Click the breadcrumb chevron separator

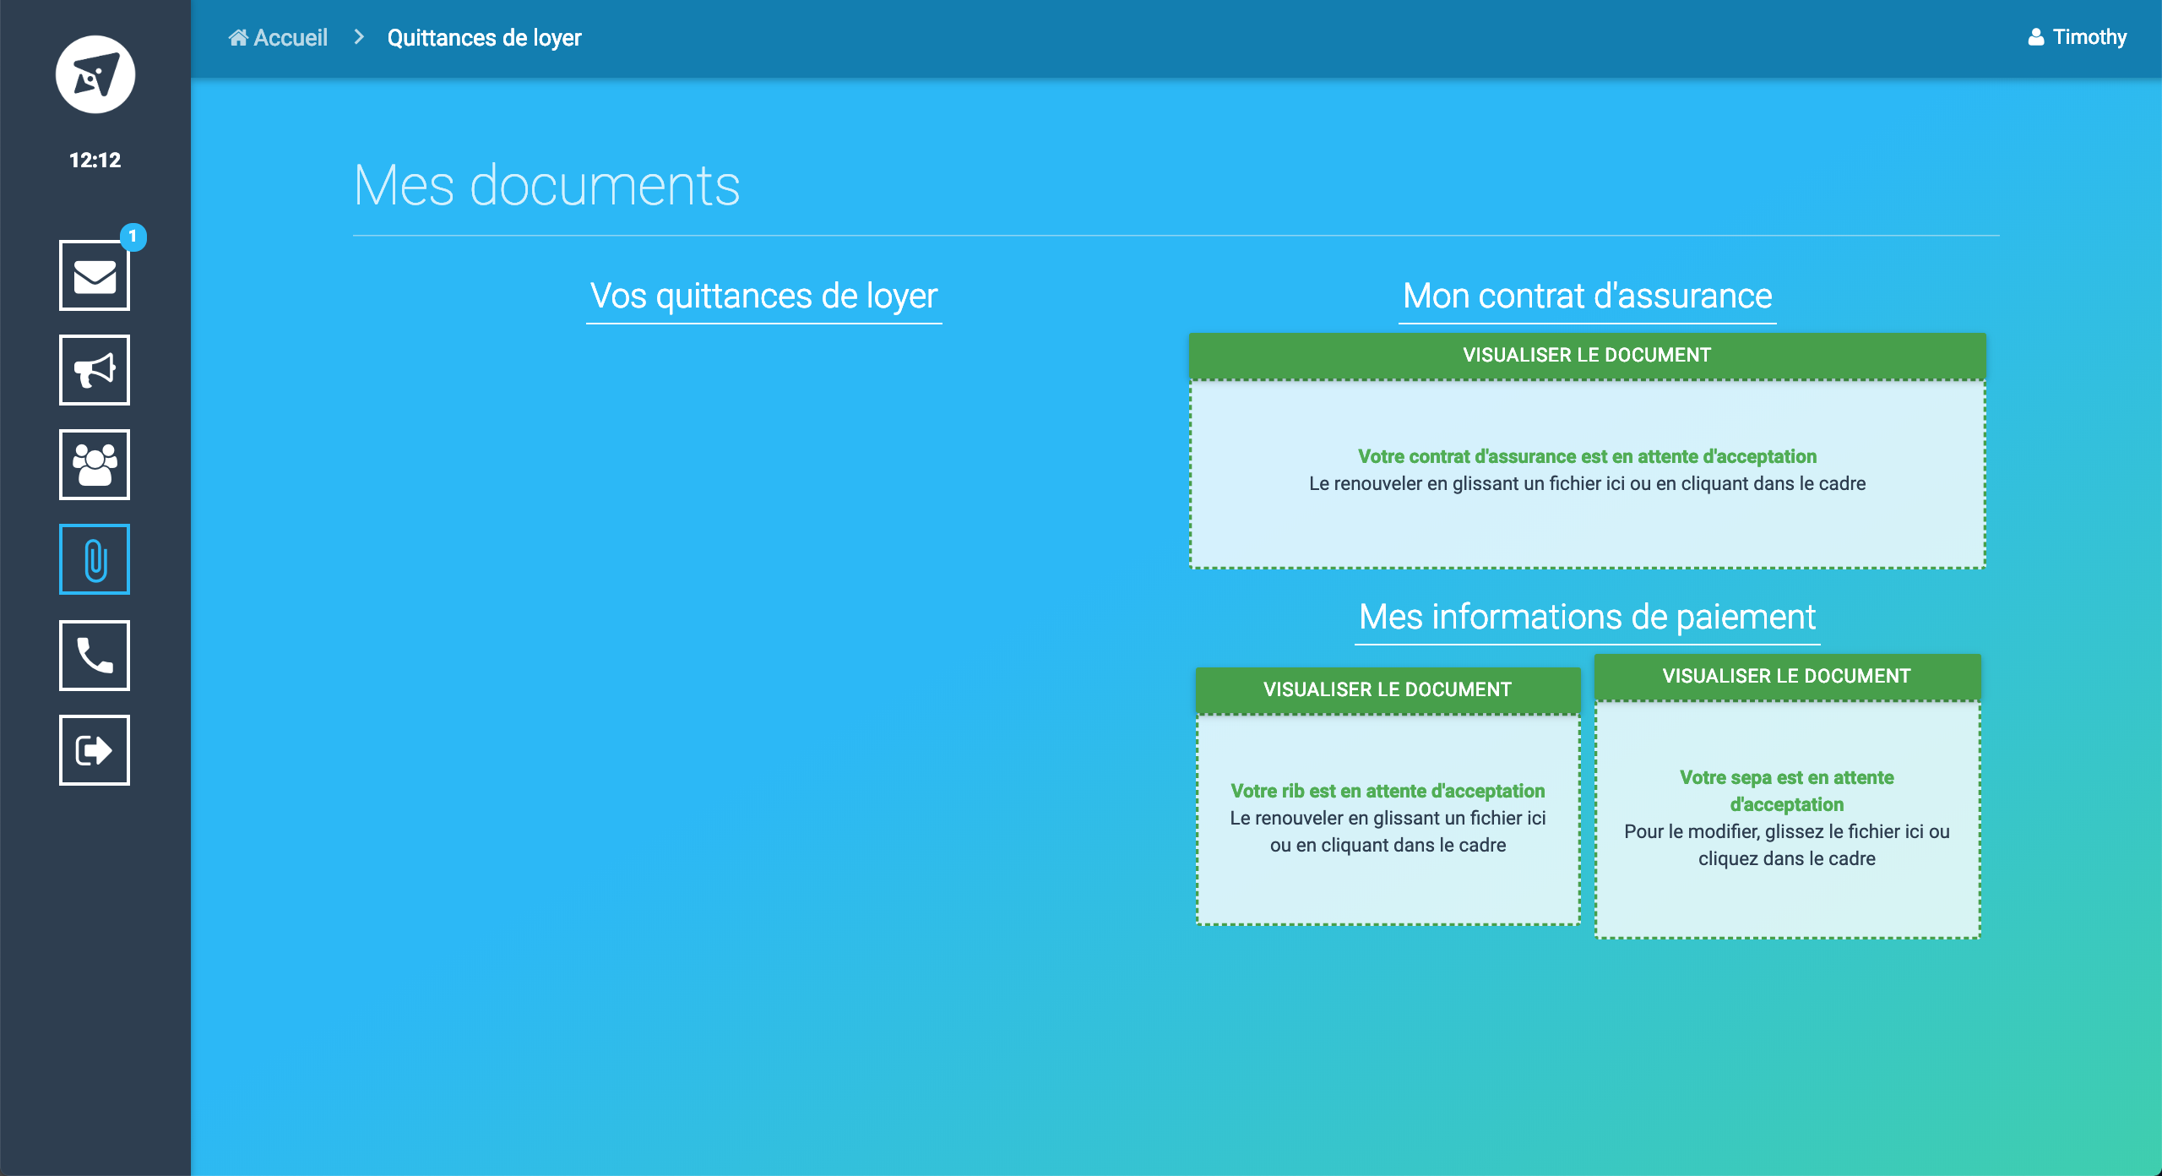coord(359,37)
